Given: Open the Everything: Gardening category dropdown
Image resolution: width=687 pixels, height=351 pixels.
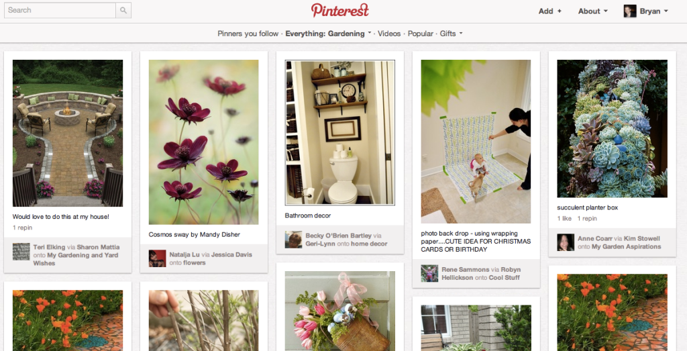Looking at the screenshot, I should tap(328, 34).
